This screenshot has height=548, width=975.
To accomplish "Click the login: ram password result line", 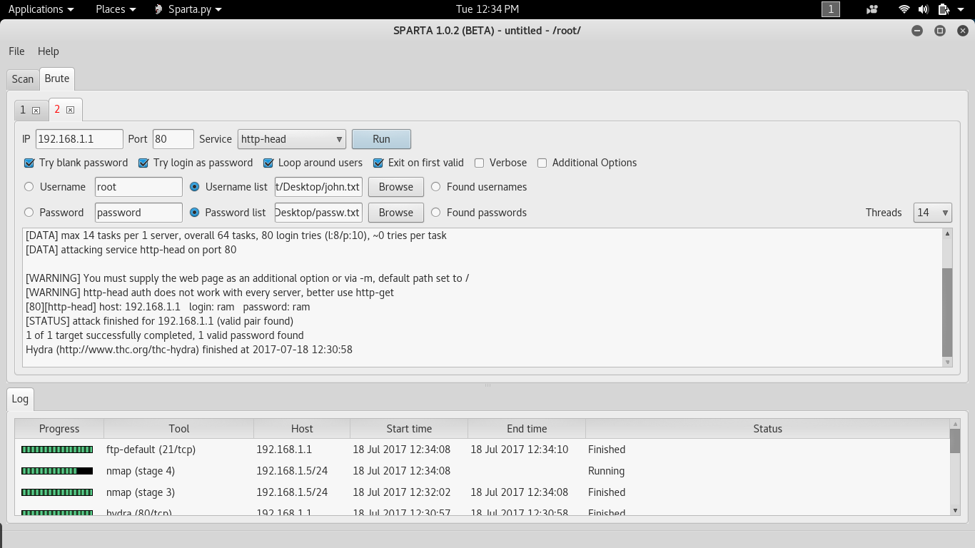I will pos(168,307).
